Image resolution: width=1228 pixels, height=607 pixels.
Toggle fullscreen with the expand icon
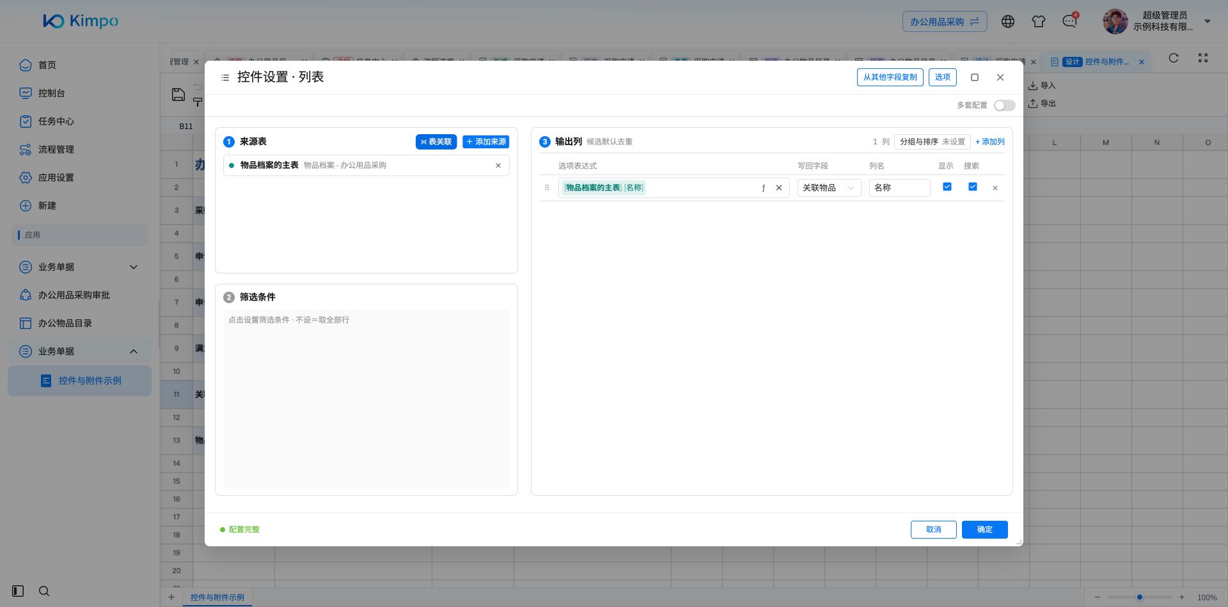1203,58
